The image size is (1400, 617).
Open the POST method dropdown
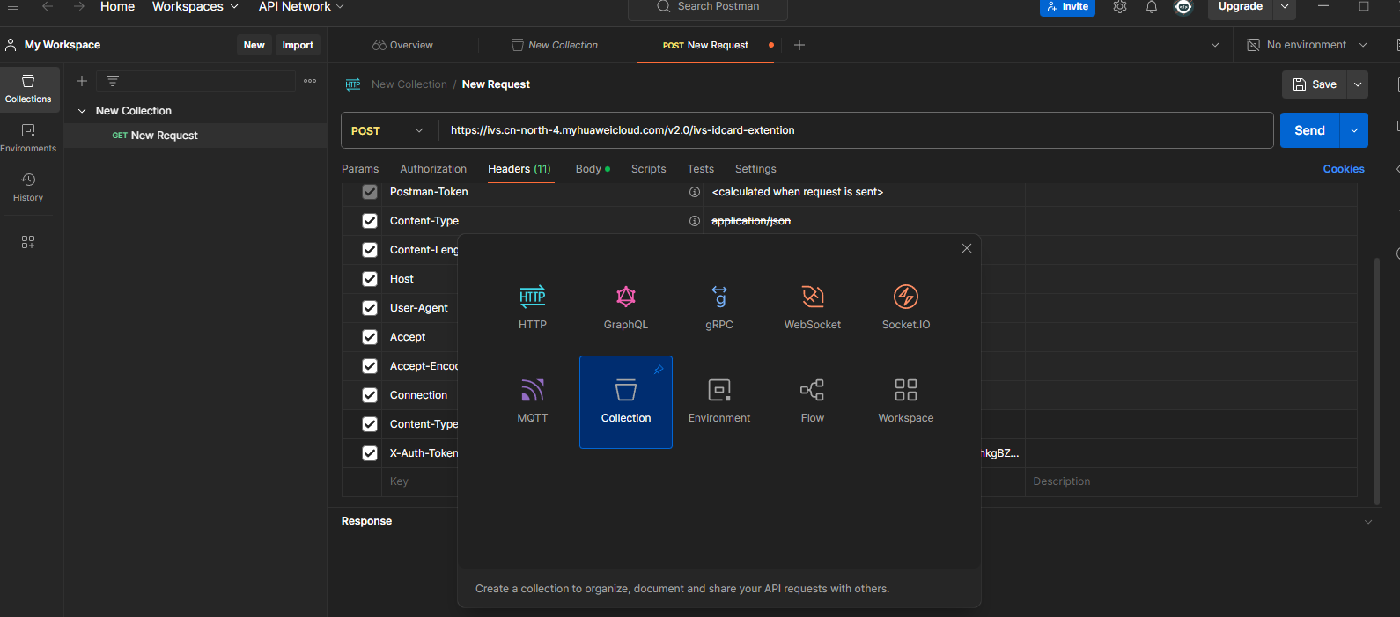point(388,130)
